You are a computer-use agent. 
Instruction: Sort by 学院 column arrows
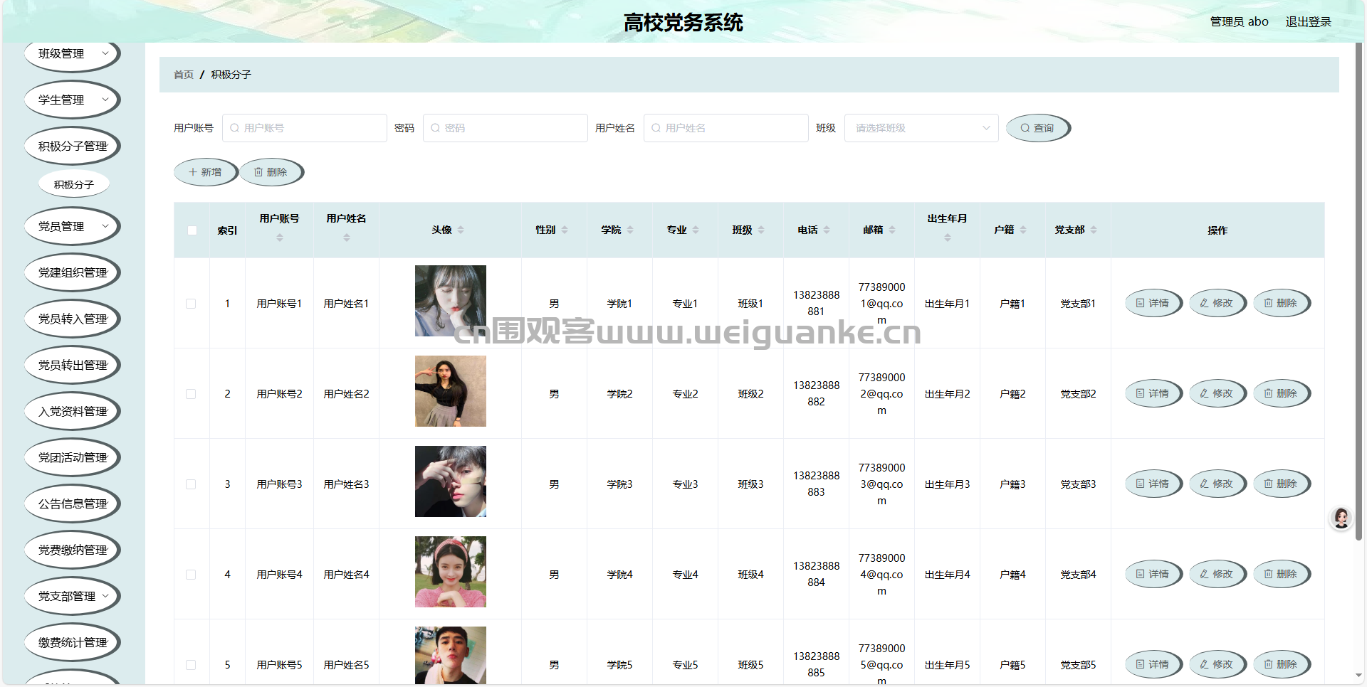(x=630, y=230)
